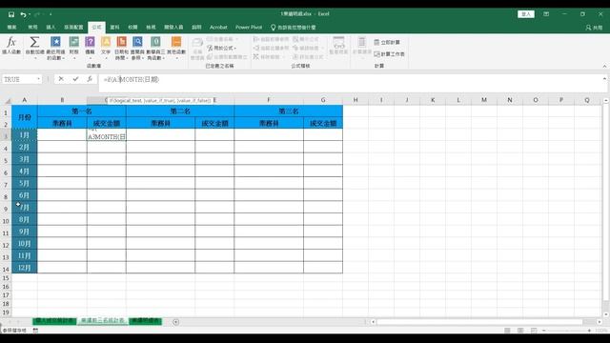Click the Name Box showing TRUE

tap(19, 79)
